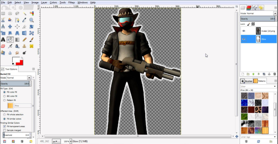Select the Dodge/Burn tool
Viewport: 278px width, 144px height.
pos(24,53)
